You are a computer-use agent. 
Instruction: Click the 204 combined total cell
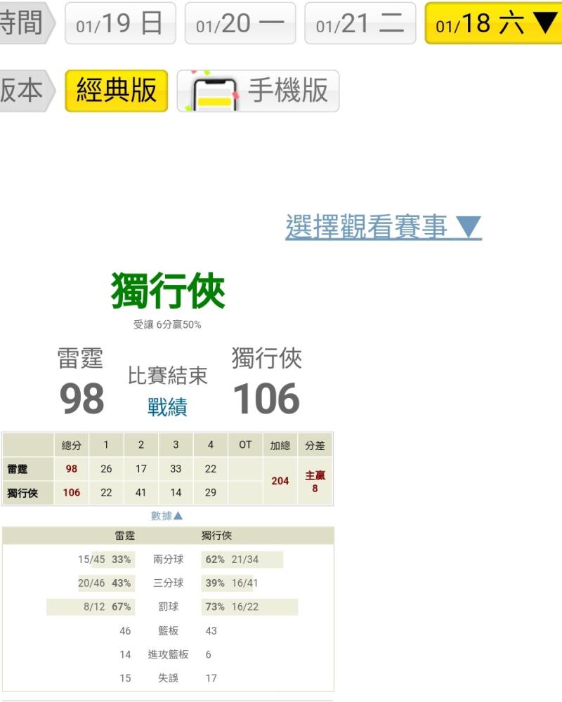[x=280, y=481]
